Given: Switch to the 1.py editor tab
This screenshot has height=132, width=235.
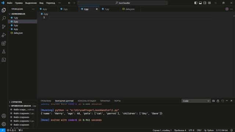Looking at the screenshot, I should point(109,9).
